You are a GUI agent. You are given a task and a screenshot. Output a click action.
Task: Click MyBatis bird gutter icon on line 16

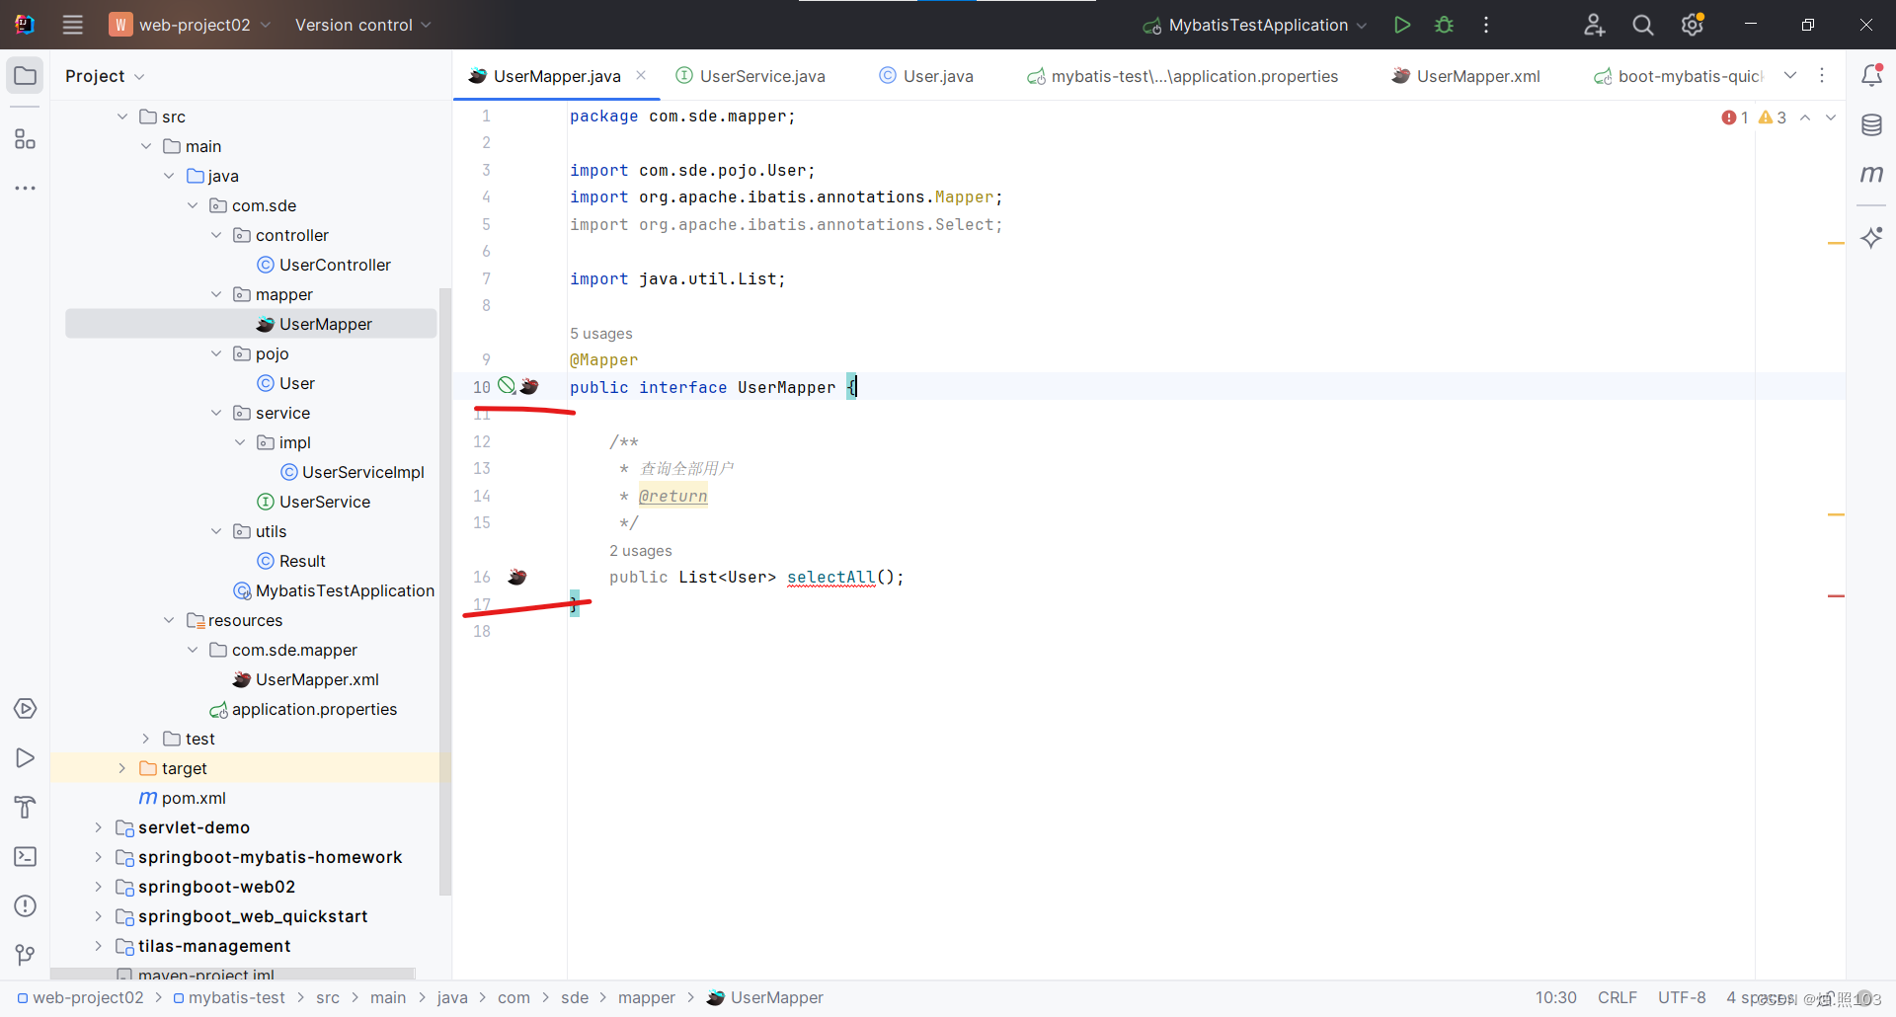517,577
